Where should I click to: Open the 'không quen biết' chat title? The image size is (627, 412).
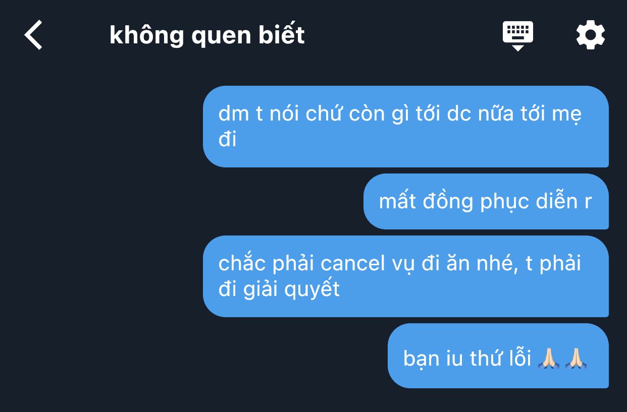(207, 35)
